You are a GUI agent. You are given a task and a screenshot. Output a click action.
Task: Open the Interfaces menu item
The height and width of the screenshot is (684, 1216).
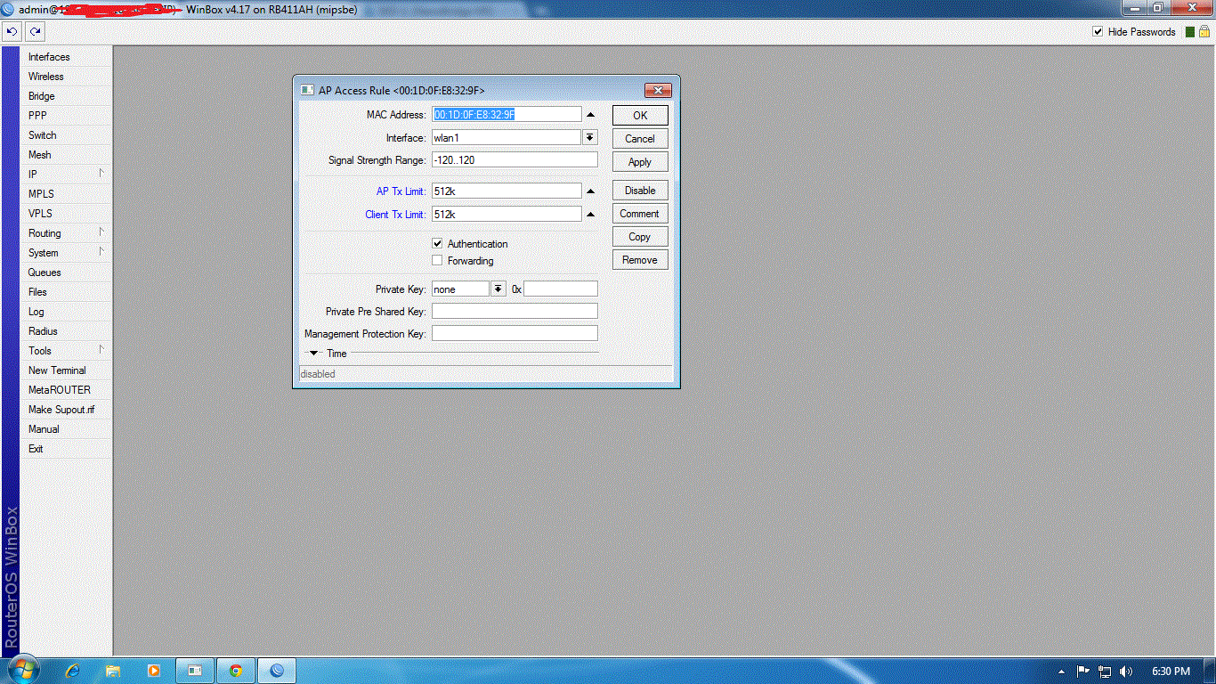pyautogui.click(x=67, y=57)
